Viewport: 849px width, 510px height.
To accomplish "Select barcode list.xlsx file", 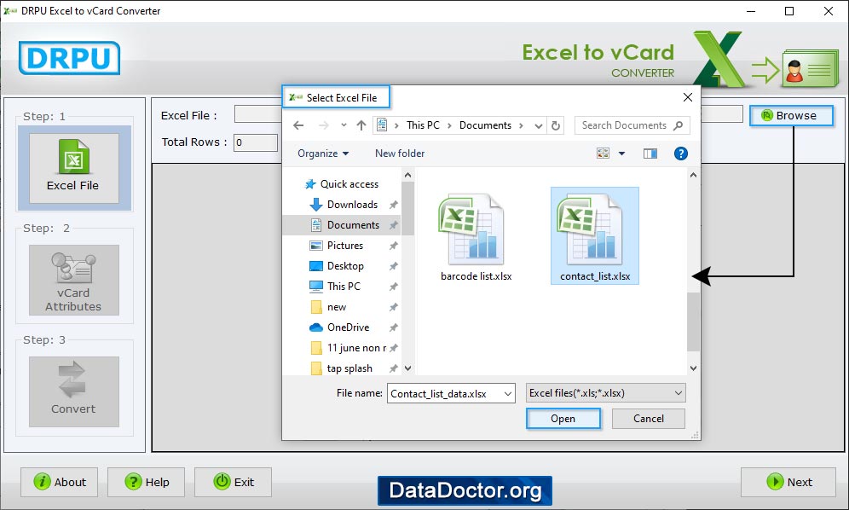I will (x=476, y=238).
